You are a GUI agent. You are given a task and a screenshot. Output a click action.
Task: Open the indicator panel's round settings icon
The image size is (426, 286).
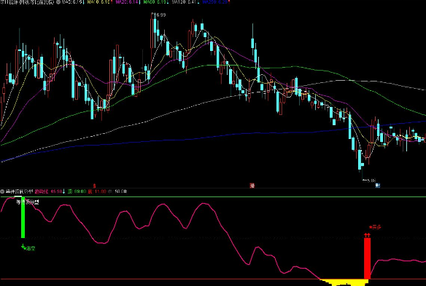click(2, 191)
